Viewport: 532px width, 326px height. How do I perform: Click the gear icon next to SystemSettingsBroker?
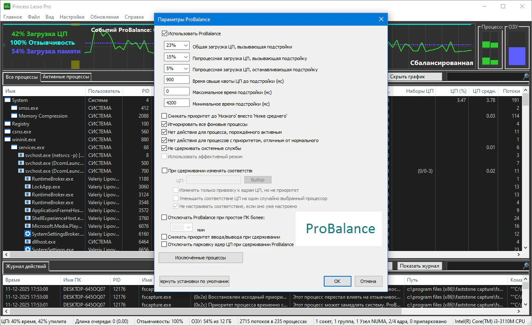[28, 234]
